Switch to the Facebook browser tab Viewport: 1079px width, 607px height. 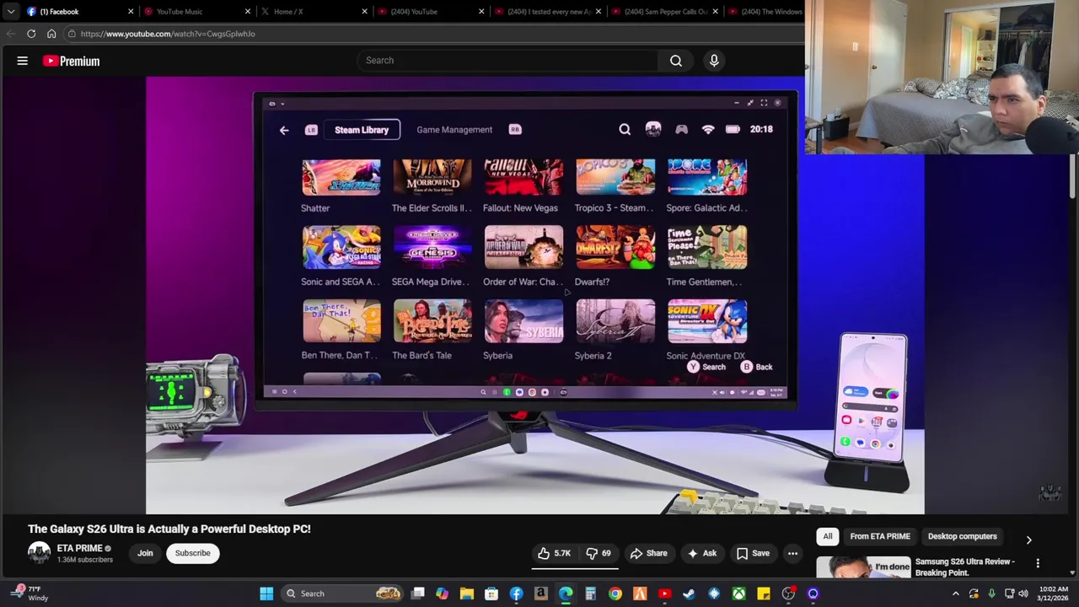click(78, 12)
